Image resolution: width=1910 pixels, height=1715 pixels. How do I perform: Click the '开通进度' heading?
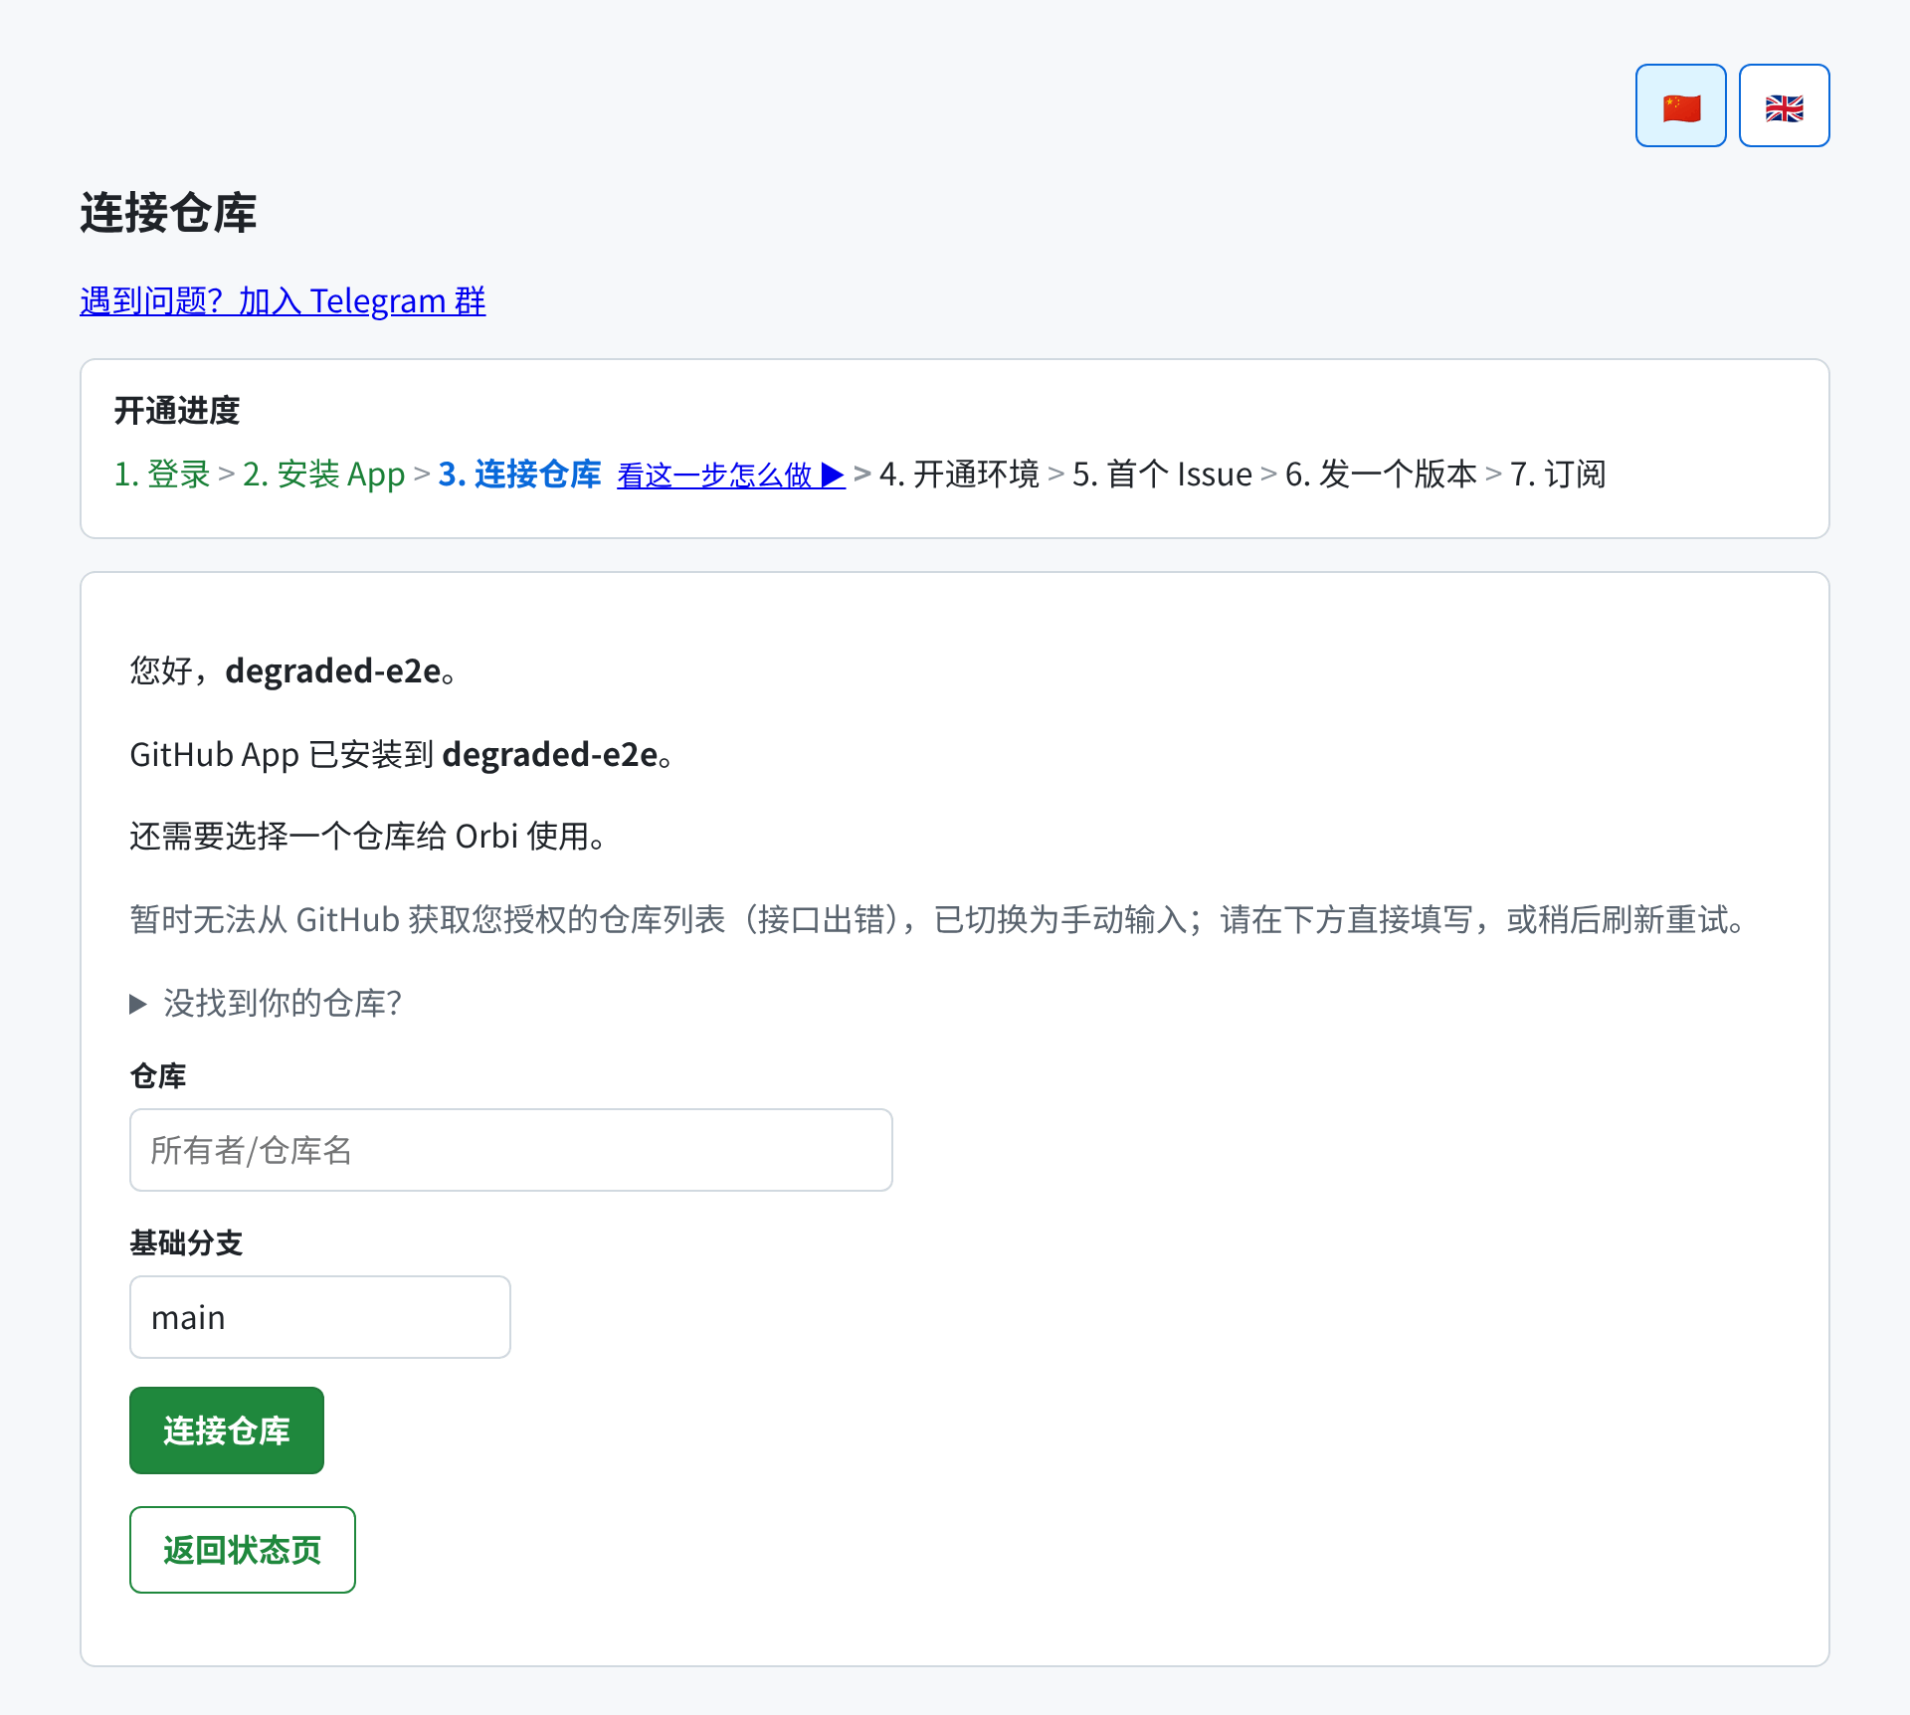click(x=177, y=411)
